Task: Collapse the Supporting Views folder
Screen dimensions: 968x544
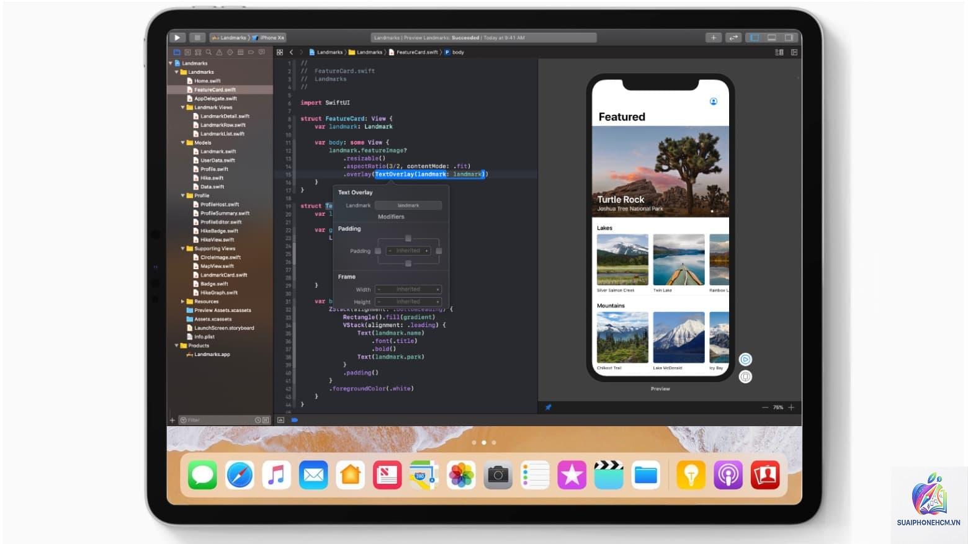Action: 182,249
